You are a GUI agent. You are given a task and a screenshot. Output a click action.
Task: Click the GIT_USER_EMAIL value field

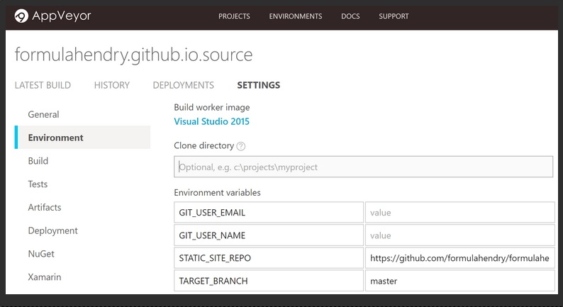(x=460, y=212)
